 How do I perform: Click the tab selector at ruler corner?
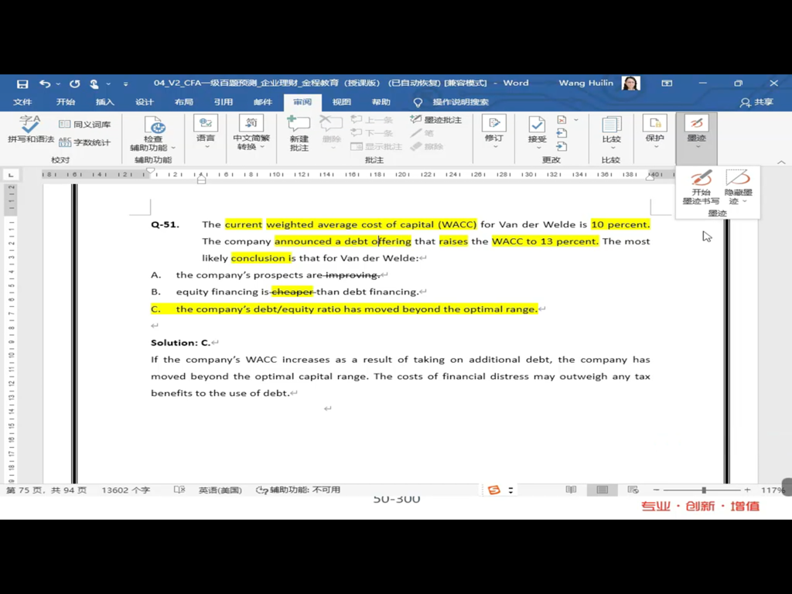11,175
